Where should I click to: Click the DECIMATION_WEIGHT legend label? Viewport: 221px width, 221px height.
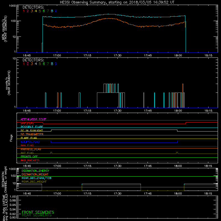(35, 175)
